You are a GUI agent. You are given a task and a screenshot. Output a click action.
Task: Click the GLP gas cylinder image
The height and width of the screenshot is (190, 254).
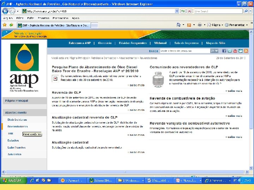(158, 79)
